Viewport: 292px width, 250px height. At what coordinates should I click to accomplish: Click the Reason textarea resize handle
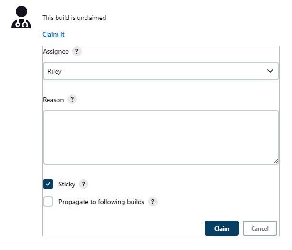tap(276, 161)
